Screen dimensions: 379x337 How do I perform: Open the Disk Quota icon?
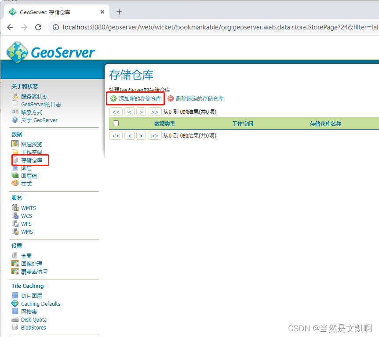(15, 319)
